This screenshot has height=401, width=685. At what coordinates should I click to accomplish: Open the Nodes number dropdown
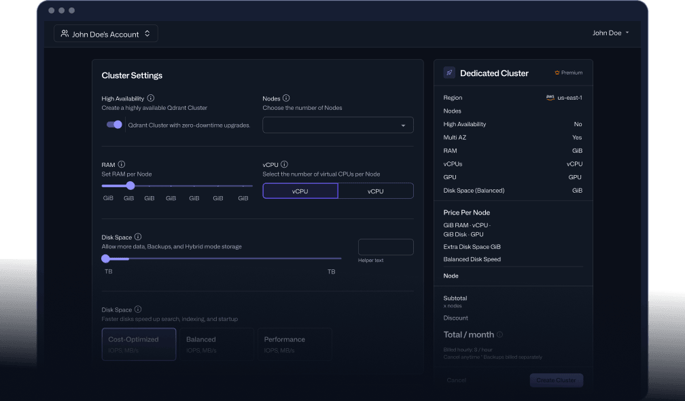[x=338, y=126]
